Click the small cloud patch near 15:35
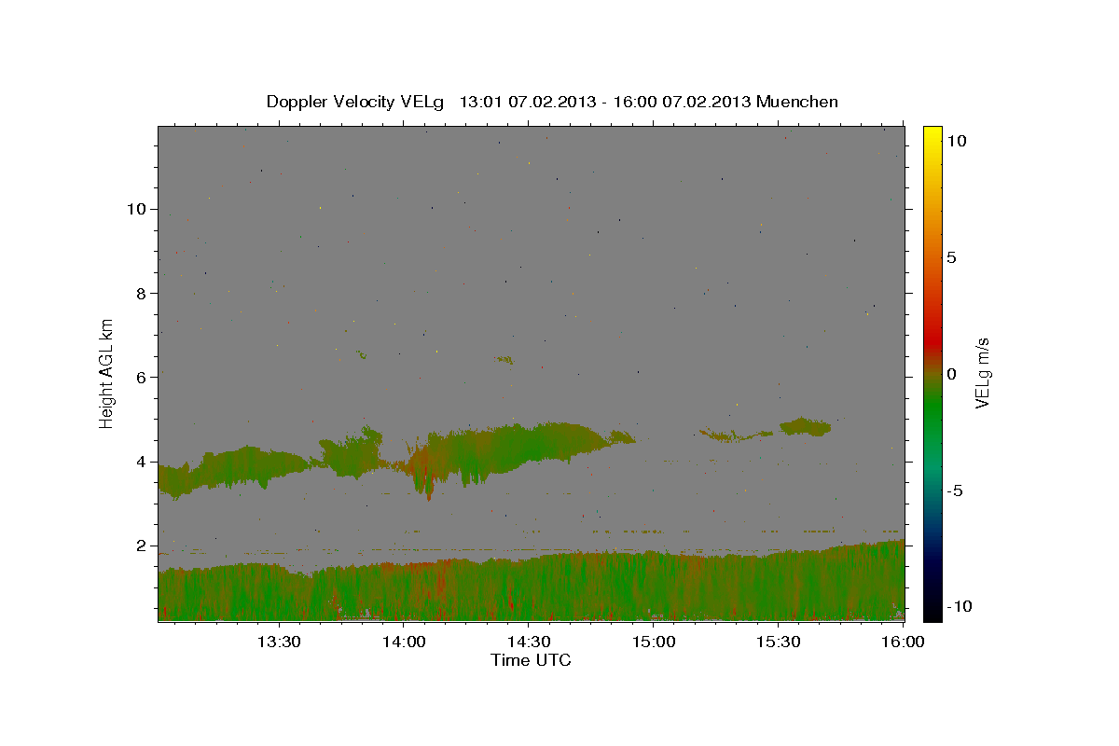1119x746 pixels. tap(805, 427)
